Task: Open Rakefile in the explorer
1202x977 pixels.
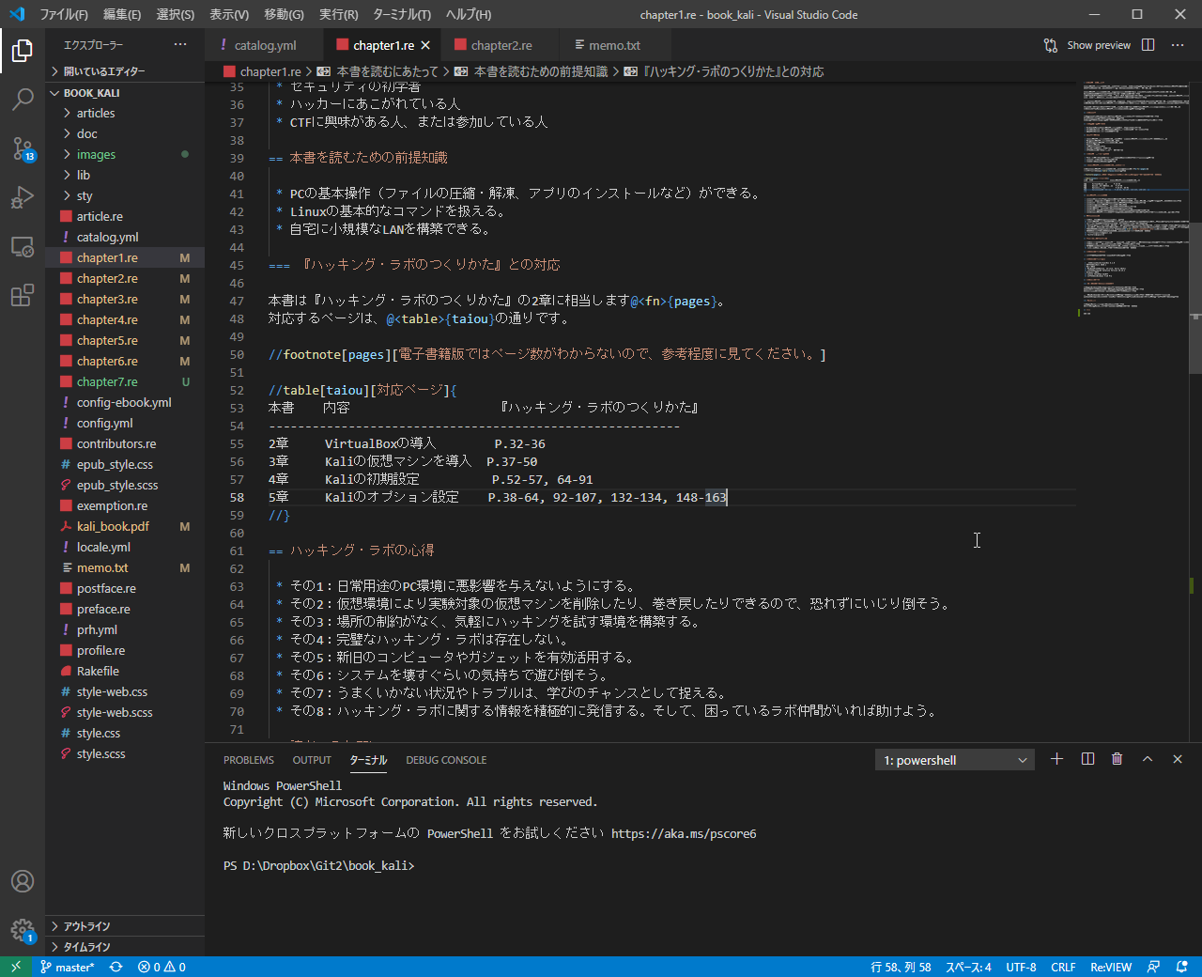Action: (125, 671)
